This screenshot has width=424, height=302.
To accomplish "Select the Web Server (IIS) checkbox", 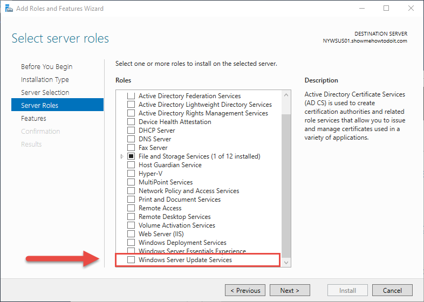I will click(x=131, y=234).
